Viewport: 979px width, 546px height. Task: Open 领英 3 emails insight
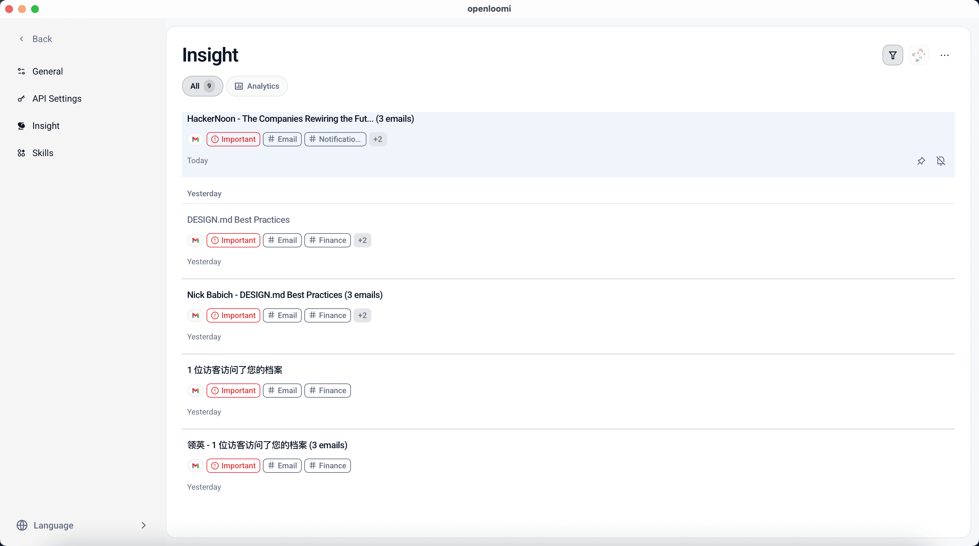point(267,445)
